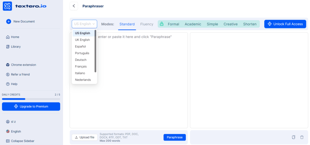Open the Refer a friend link

18,75
